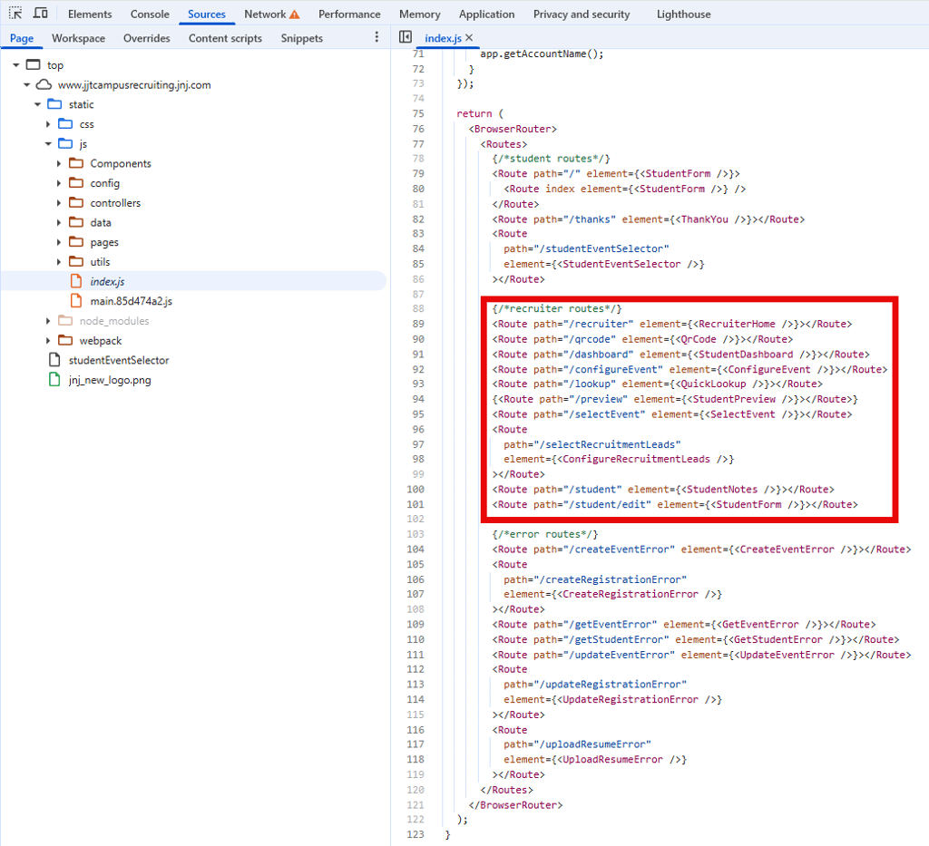Toggle the navigator sidebar icon
The width and height of the screenshot is (929, 846).
(x=406, y=37)
